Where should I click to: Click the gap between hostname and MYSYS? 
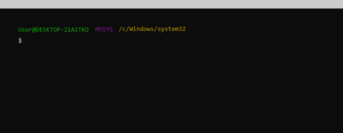pos(92,30)
